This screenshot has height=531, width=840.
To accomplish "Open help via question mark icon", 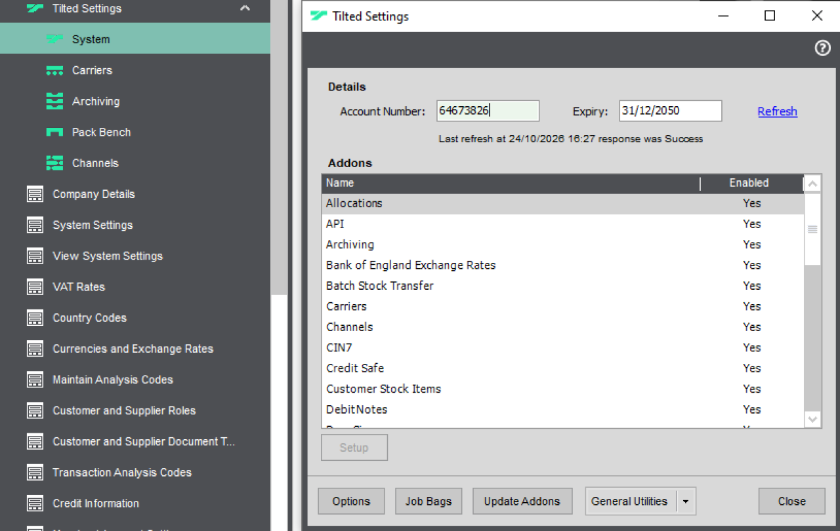I will [822, 48].
